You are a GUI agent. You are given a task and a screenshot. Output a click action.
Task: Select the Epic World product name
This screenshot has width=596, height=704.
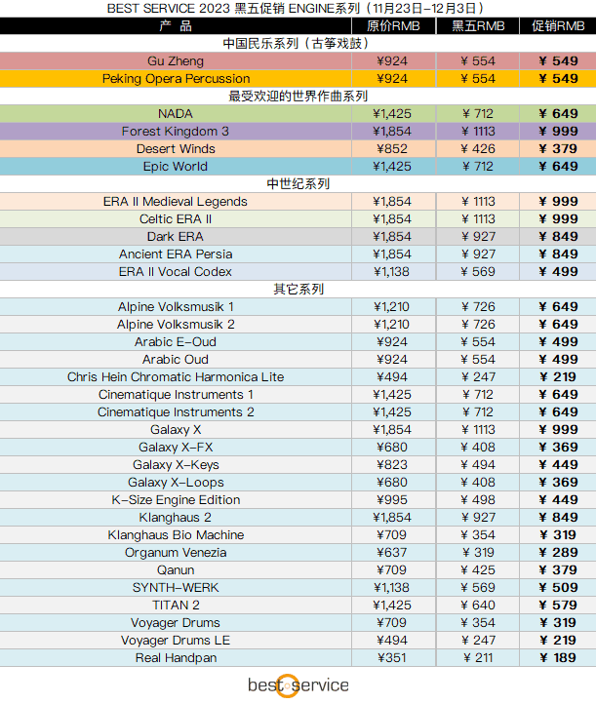[x=176, y=166]
